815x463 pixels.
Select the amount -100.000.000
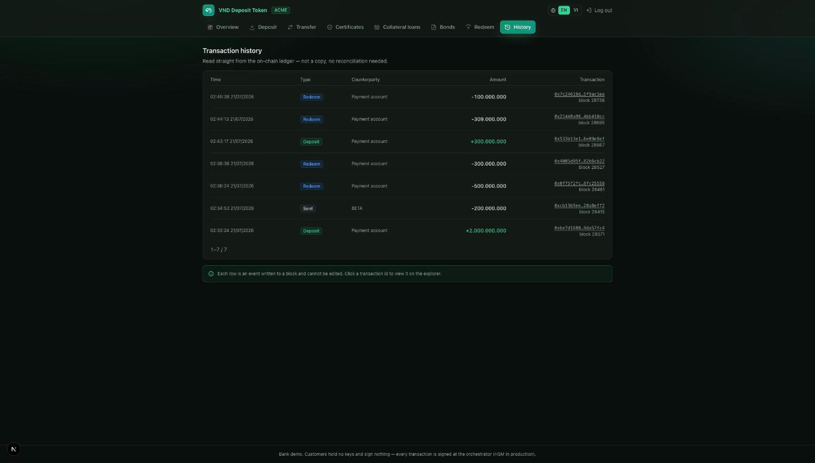[x=489, y=97]
